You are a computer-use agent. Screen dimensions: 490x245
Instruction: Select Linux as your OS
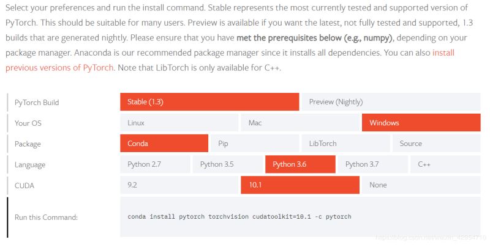coord(179,123)
